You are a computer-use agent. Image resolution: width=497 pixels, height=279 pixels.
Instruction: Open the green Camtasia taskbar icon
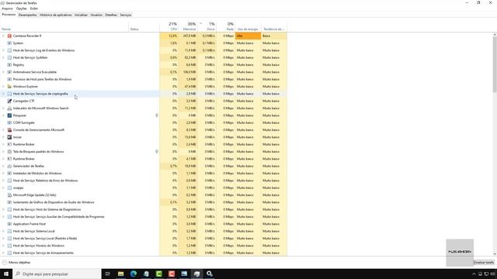tap(158, 274)
